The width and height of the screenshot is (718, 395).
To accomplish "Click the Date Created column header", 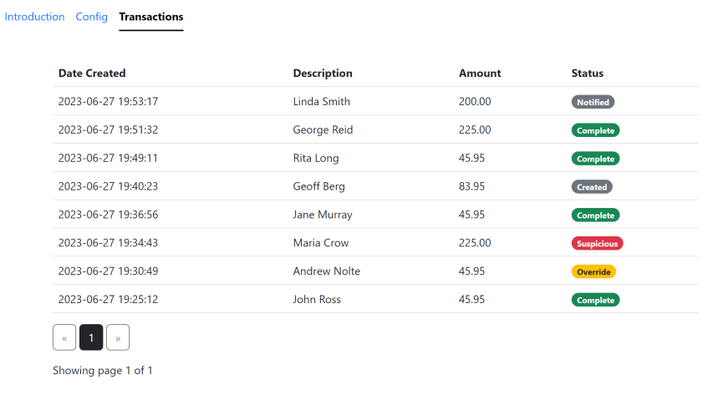I will click(92, 73).
